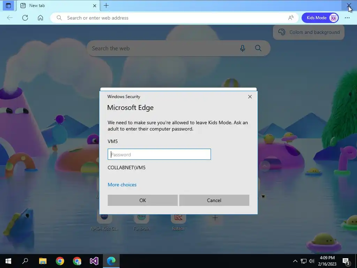Click the Password input field

point(159,154)
